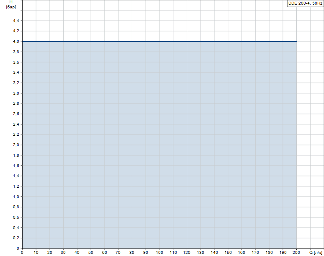Click the 200 tick on flow axis
This screenshot has width=324, height=256.
point(297,253)
